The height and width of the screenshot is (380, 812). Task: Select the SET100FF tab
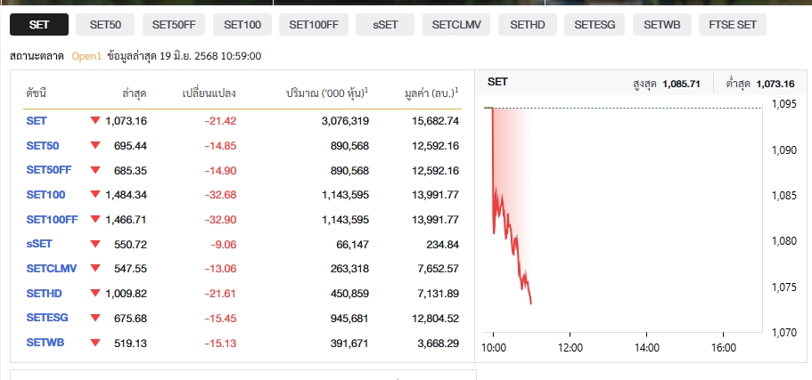(x=315, y=25)
